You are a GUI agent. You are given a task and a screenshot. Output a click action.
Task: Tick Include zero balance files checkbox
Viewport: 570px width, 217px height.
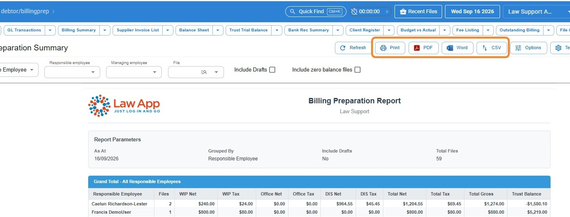(358, 70)
